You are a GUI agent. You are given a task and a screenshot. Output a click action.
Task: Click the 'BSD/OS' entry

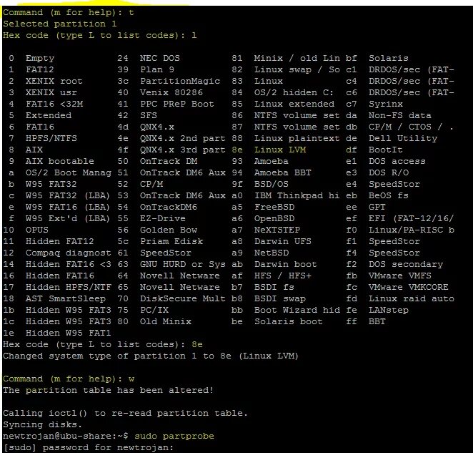(x=272, y=184)
